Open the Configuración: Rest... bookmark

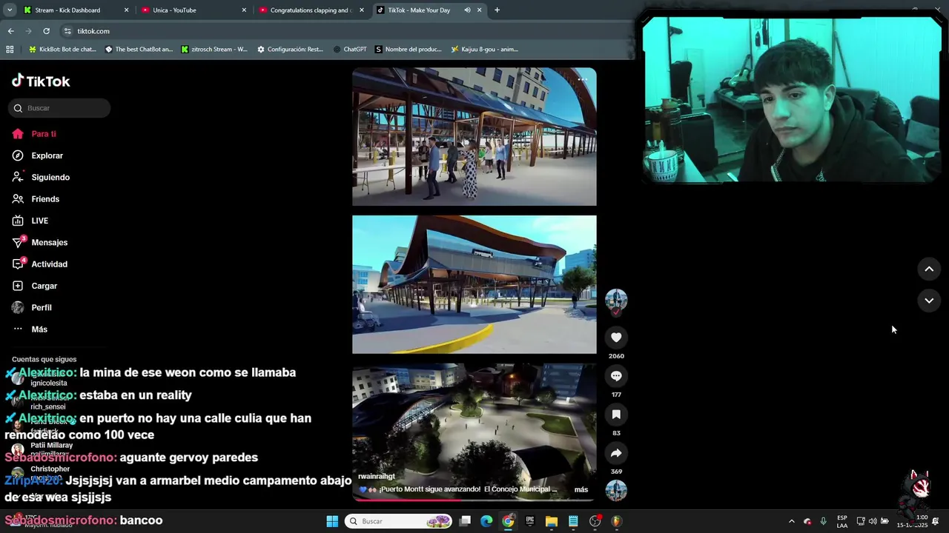[290, 50]
